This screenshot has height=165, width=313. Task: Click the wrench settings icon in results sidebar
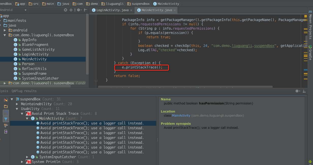[x=6, y=125]
